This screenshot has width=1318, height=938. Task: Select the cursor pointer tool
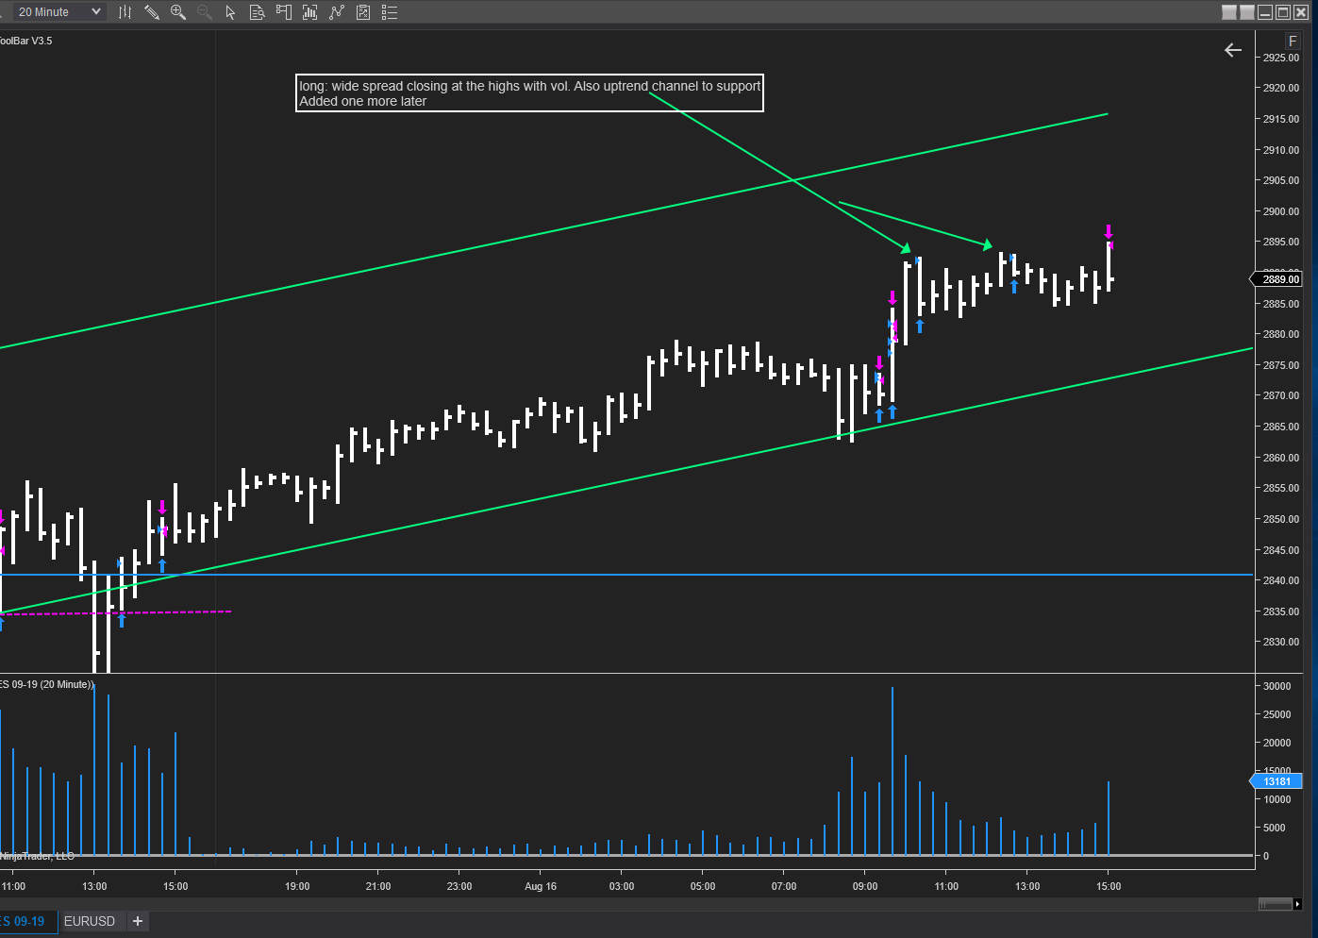point(230,12)
